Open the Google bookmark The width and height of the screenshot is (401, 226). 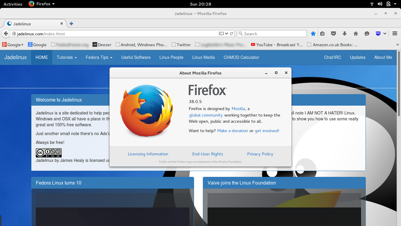click(x=37, y=45)
